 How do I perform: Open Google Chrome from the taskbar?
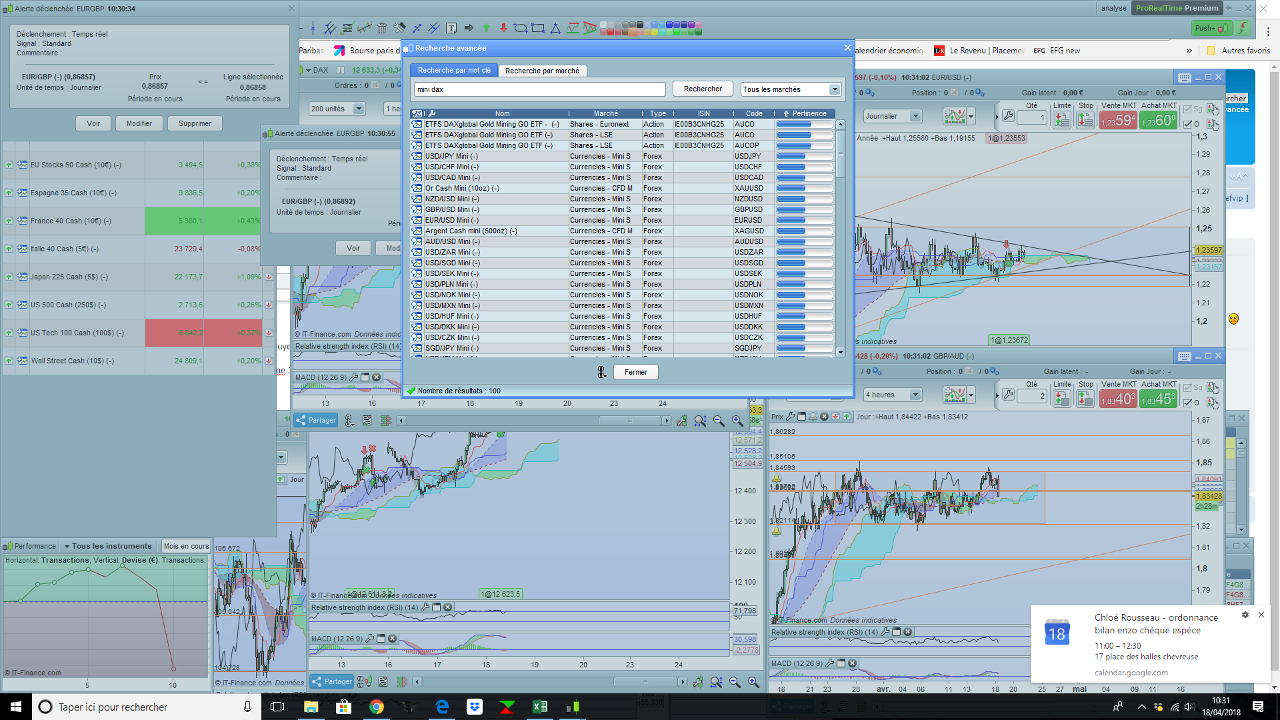377,707
